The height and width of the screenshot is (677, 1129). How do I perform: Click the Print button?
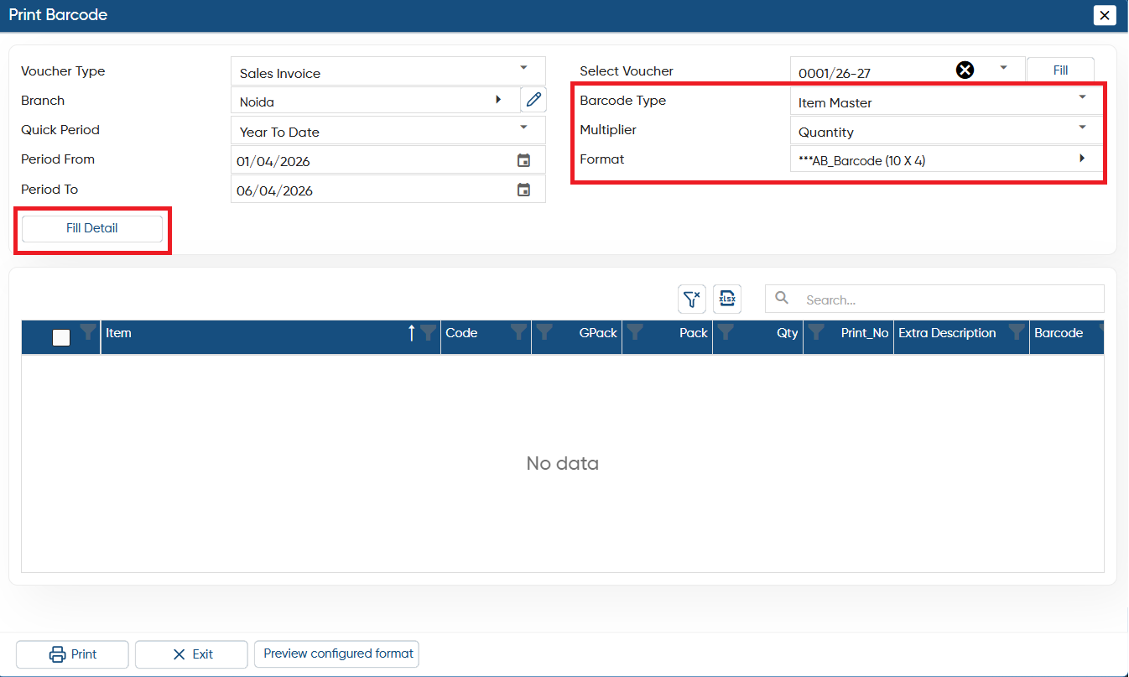(72, 654)
